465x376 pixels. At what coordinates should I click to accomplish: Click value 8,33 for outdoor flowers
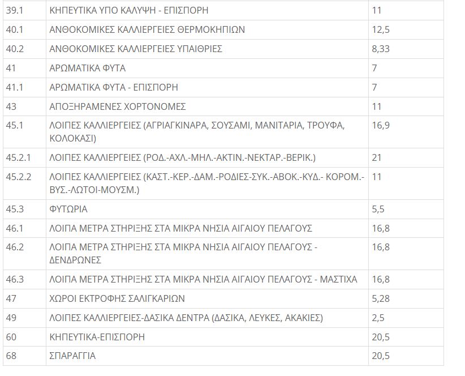pyautogui.click(x=382, y=49)
